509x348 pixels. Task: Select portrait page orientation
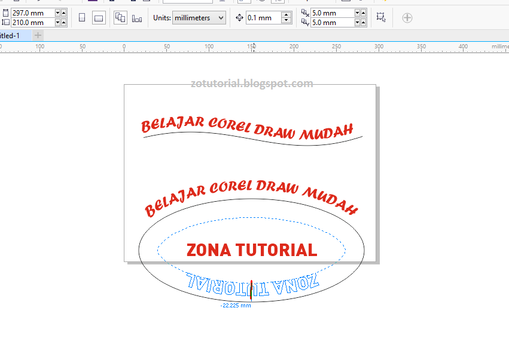pyautogui.click(x=82, y=17)
